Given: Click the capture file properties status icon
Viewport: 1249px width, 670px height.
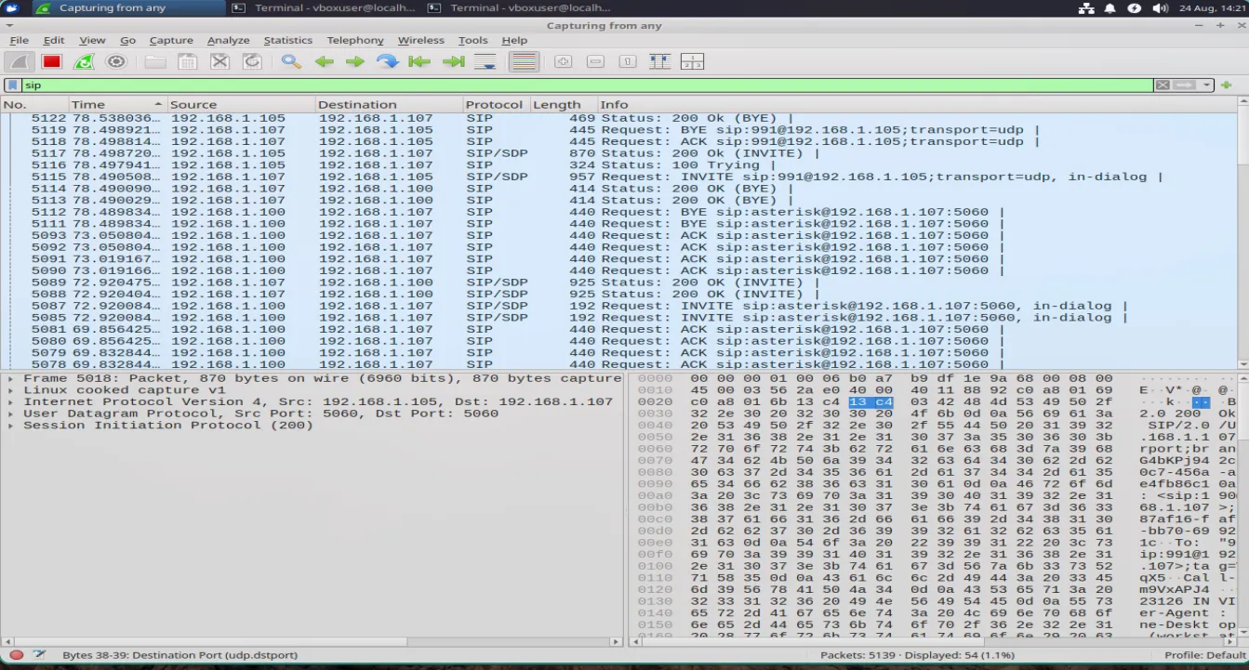Looking at the screenshot, I should tap(40, 655).
